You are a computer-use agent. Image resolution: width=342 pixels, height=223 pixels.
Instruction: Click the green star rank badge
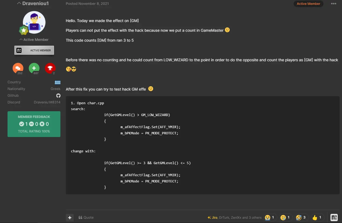pyautogui.click(x=24, y=30)
